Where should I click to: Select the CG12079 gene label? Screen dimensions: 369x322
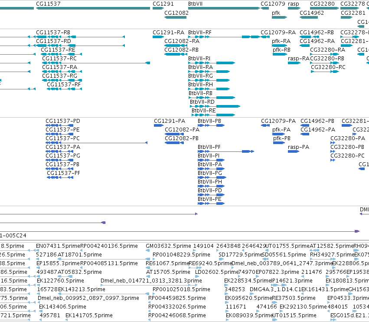[273, 4]
